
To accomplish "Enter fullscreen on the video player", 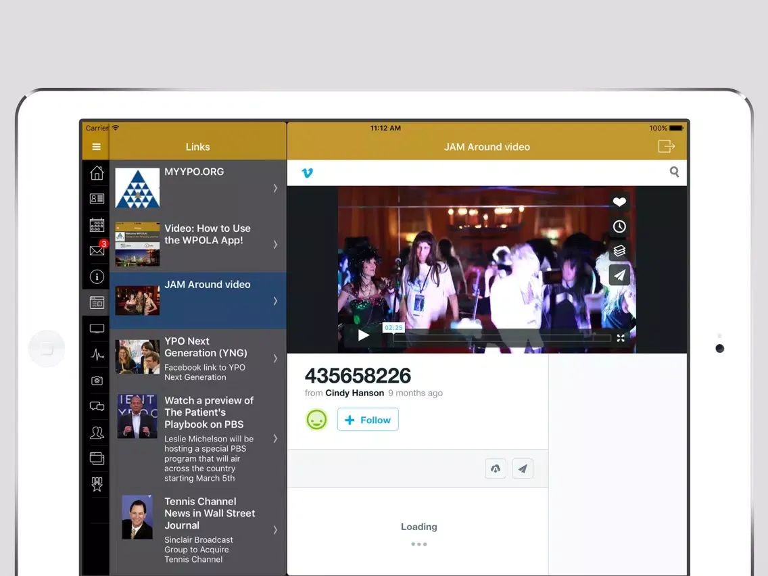I will coord(621,338).
